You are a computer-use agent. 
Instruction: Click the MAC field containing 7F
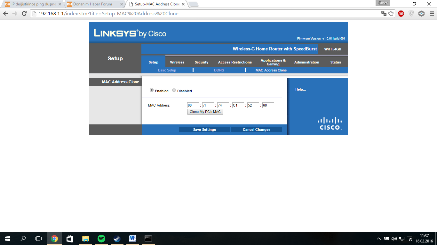pos(208,105)
